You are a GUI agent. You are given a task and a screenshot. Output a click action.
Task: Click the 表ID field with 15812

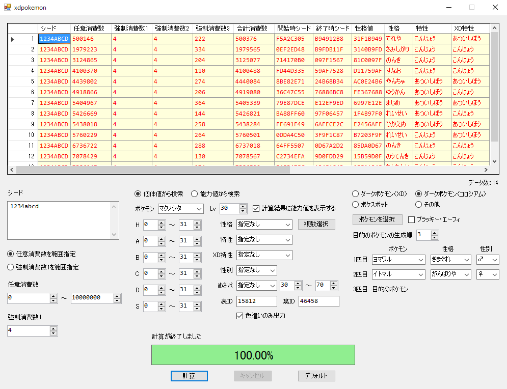pos(256,301)
